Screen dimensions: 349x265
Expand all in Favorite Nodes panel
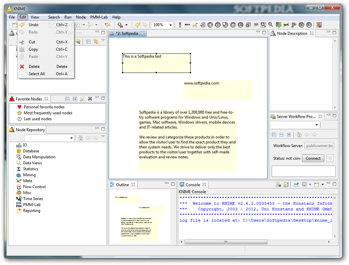click(75, 99)
